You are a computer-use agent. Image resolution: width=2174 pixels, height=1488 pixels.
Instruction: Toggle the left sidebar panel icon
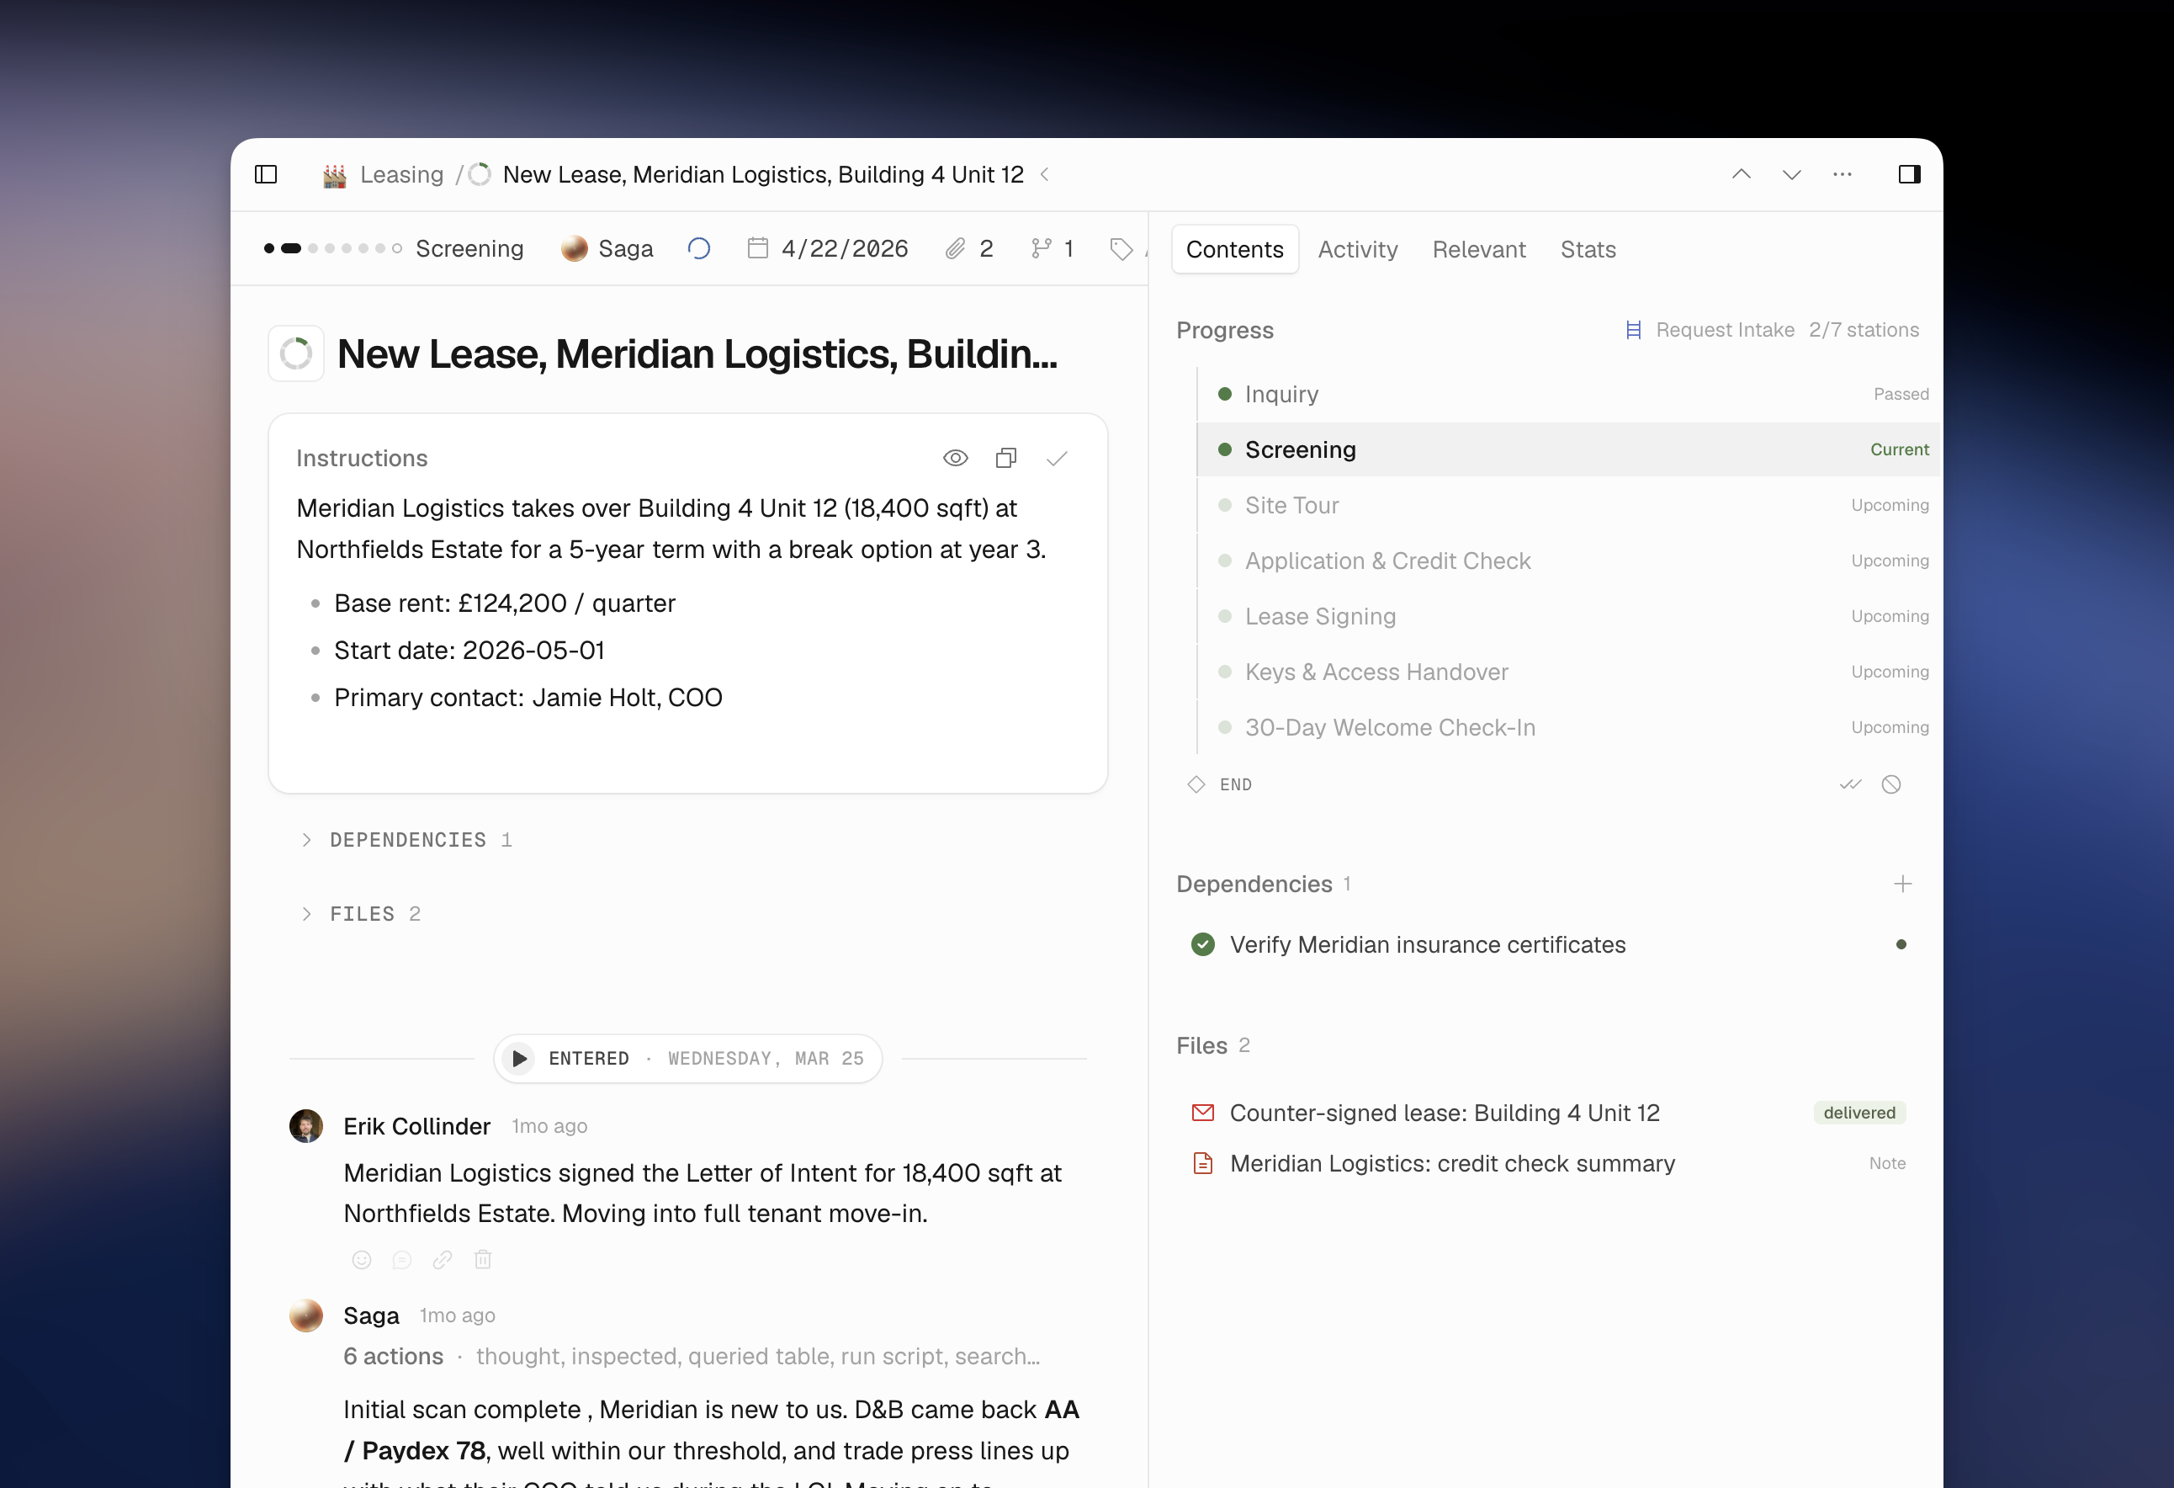(266, 174)
